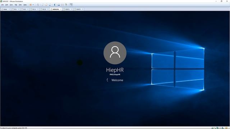Toggle the thumbnail bar view icon
This screenshot has width=230, height=129.
pos(59,5)
